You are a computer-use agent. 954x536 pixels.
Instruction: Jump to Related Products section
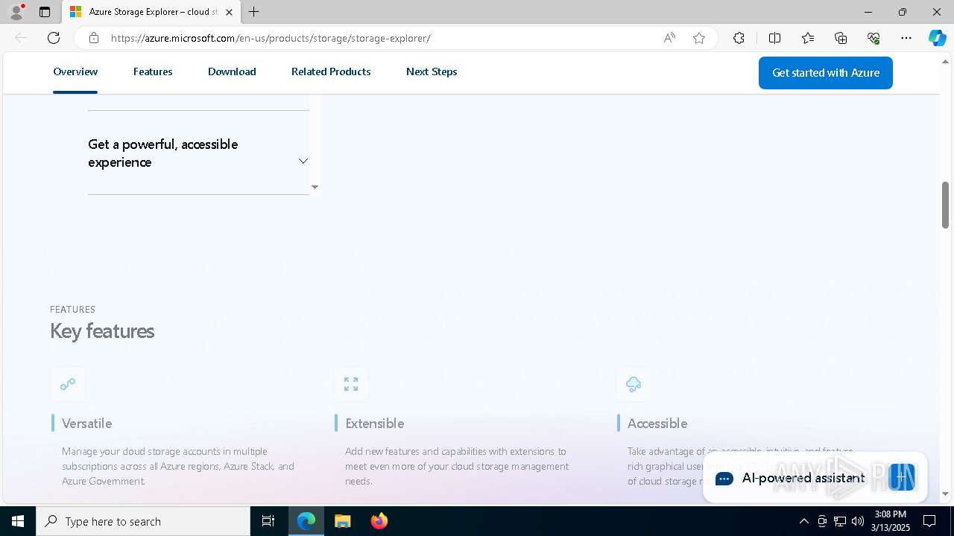[331, 72]
